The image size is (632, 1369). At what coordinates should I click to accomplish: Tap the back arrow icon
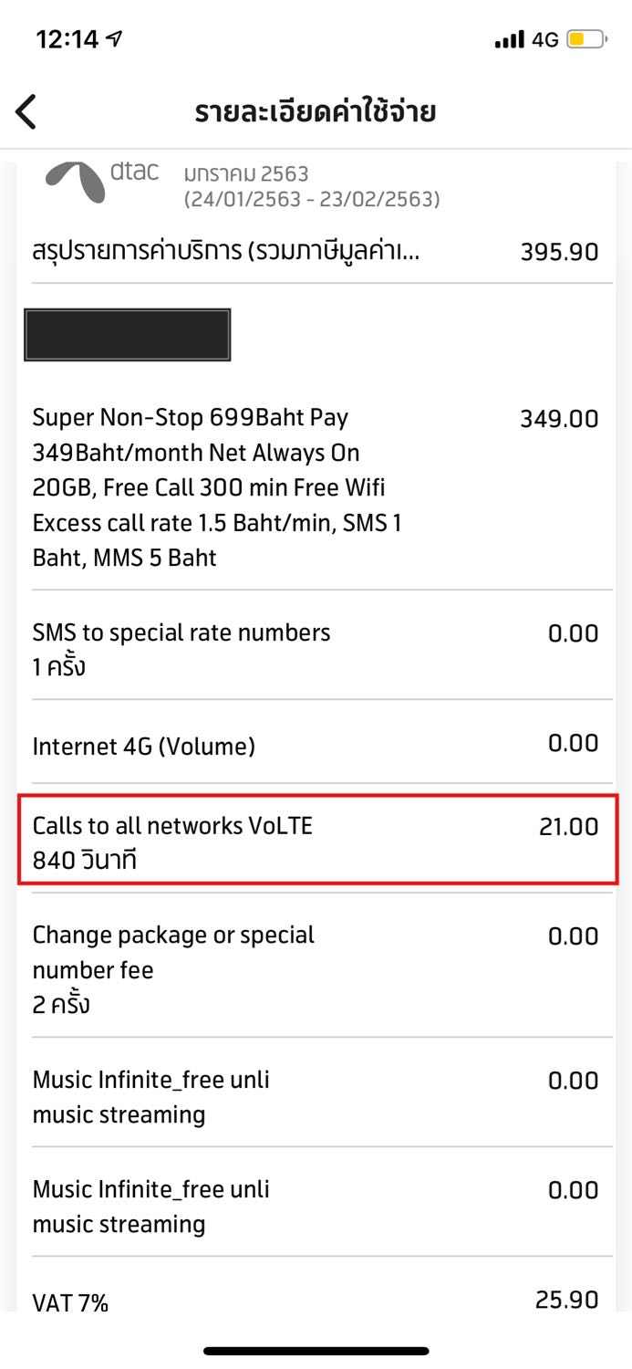26,112
